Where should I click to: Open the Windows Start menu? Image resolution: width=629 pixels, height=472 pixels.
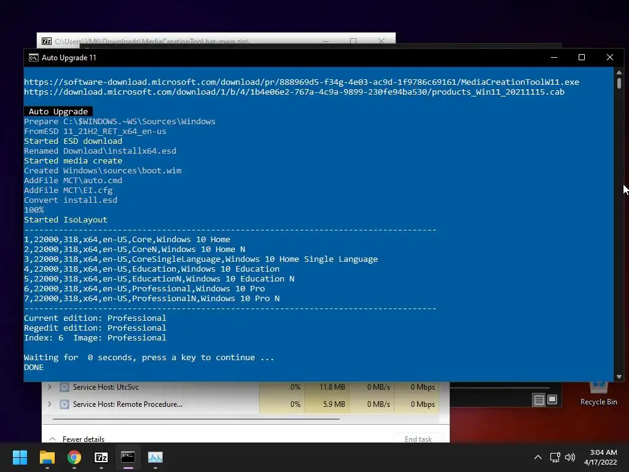click(x=20, y=457)
